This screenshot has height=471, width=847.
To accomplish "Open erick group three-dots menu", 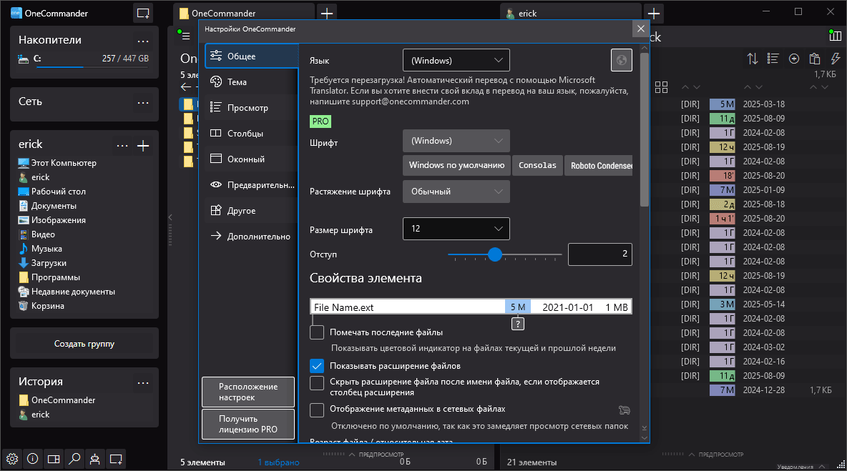I will [x=122, y=145].
